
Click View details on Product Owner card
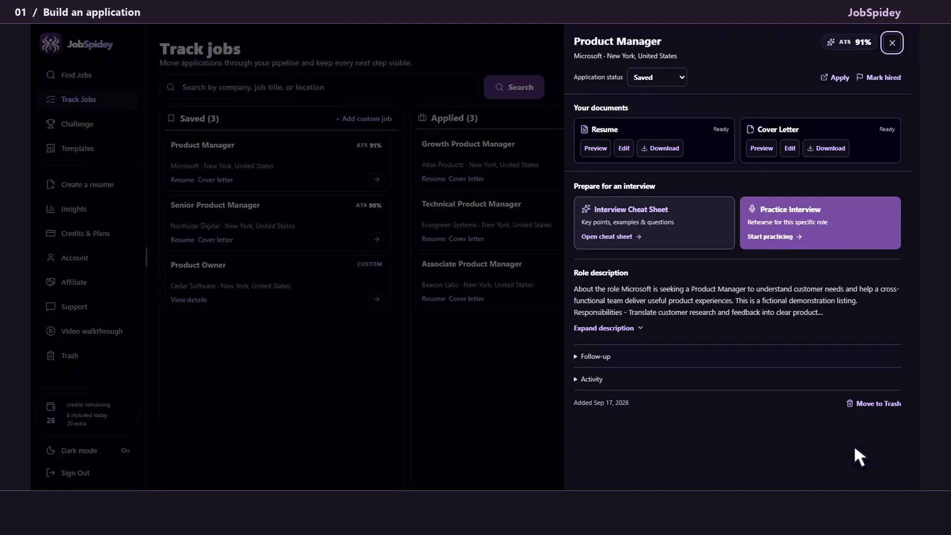click(x=189, y=300)
